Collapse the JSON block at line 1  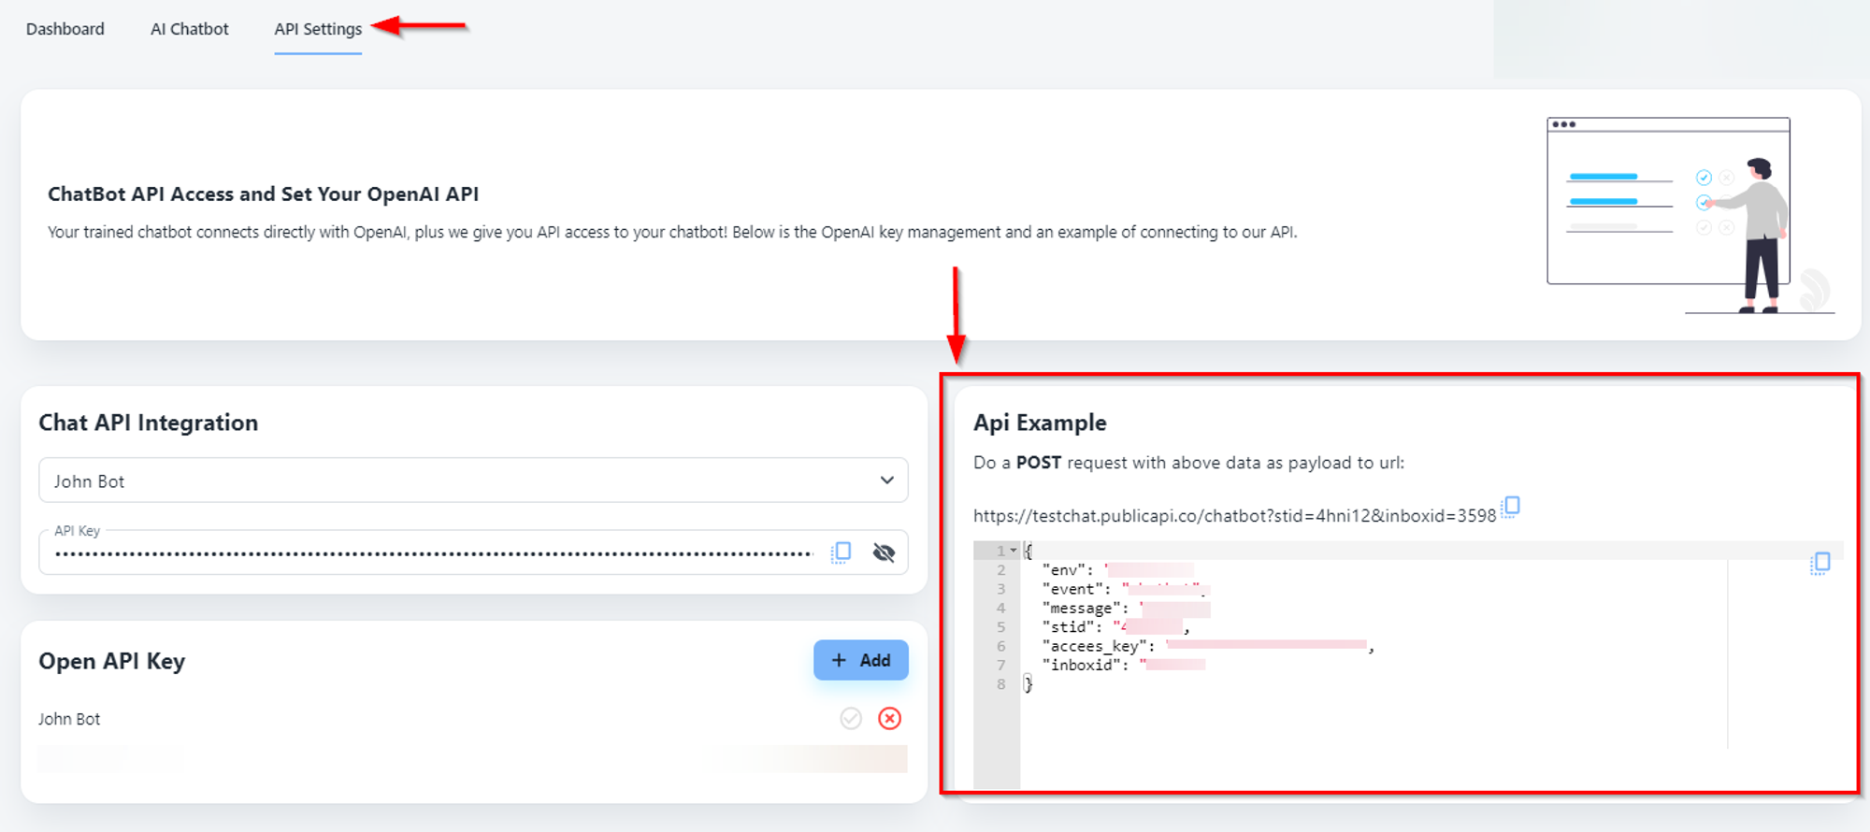click(1014, 551)
